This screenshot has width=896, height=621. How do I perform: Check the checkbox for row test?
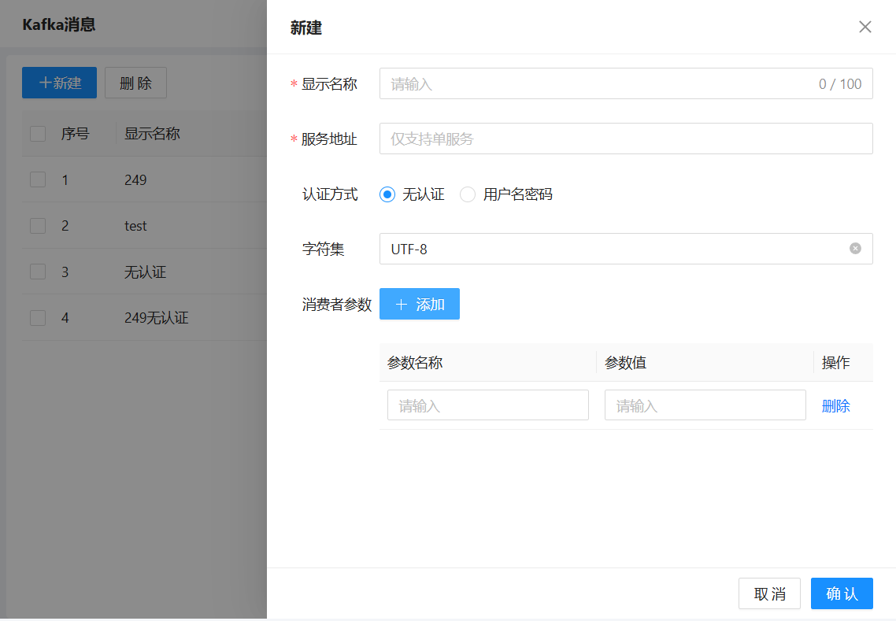coord(38,226)
